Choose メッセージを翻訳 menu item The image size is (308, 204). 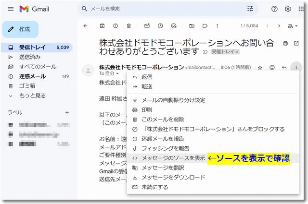[213, 168]
